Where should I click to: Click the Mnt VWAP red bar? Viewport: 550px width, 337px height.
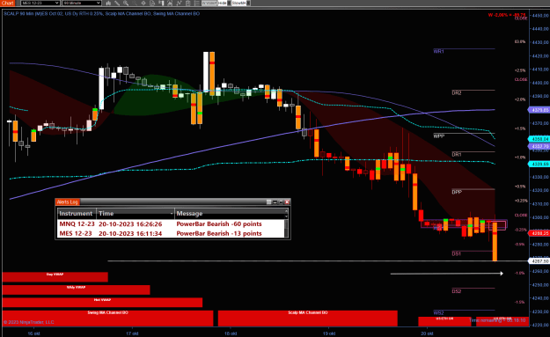coord(102,303)
